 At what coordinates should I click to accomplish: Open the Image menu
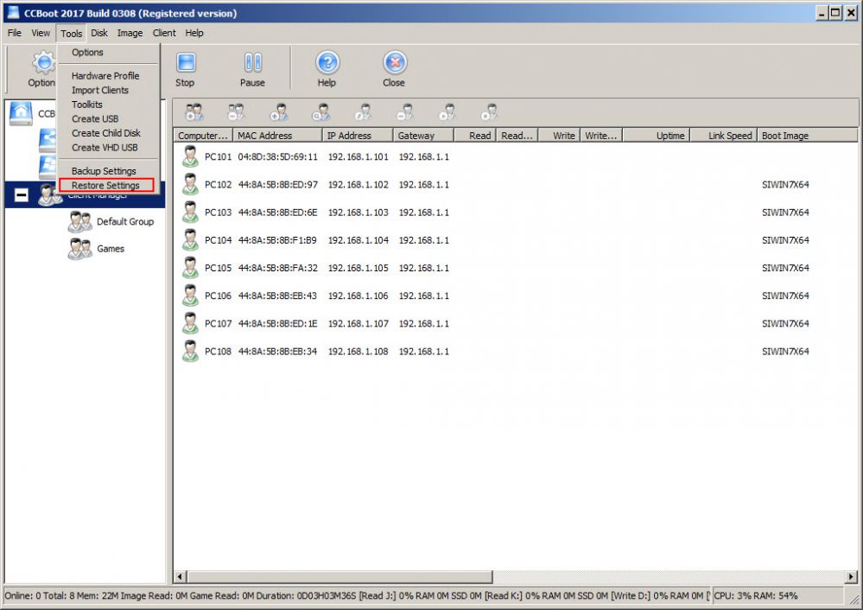tap(130, 33)
